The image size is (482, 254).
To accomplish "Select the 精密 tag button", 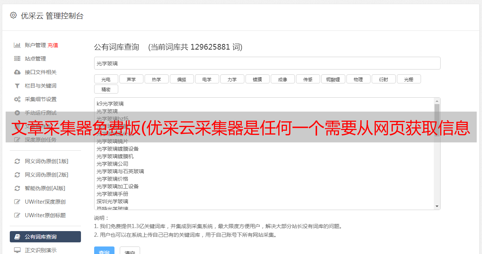I will click(106, 89).
